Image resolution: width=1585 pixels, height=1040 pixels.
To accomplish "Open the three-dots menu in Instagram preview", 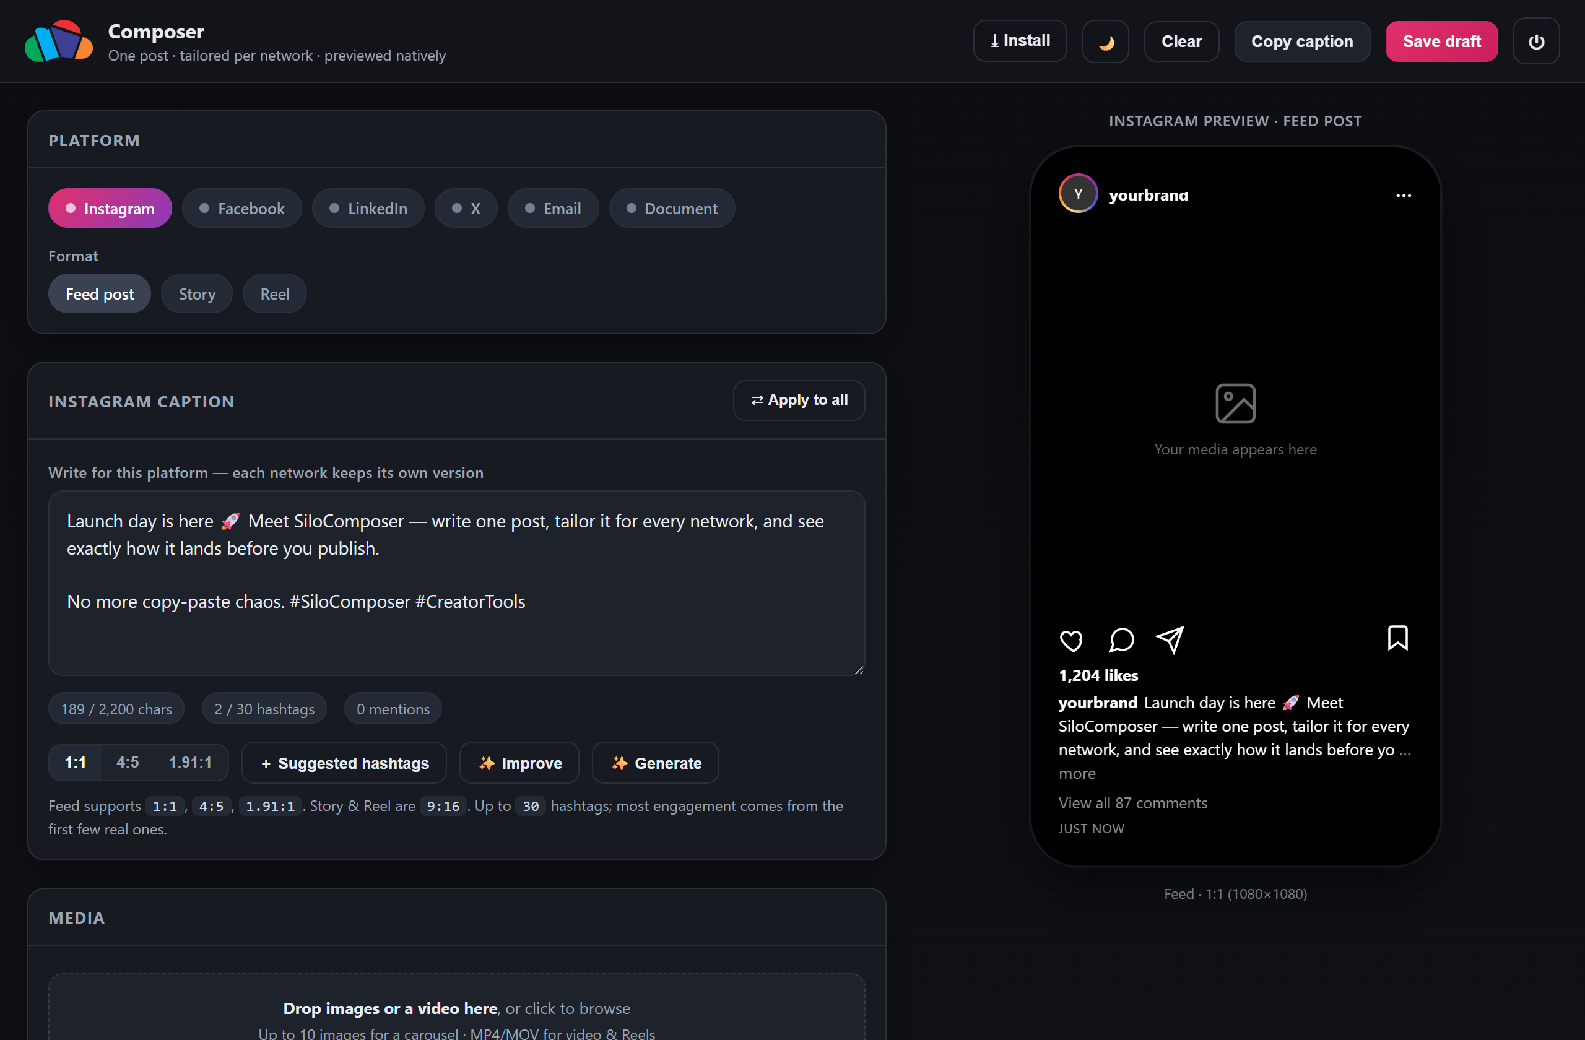I will point(1403,196).
